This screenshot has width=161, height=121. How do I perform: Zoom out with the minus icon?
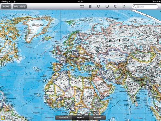(x=99, y=6)
